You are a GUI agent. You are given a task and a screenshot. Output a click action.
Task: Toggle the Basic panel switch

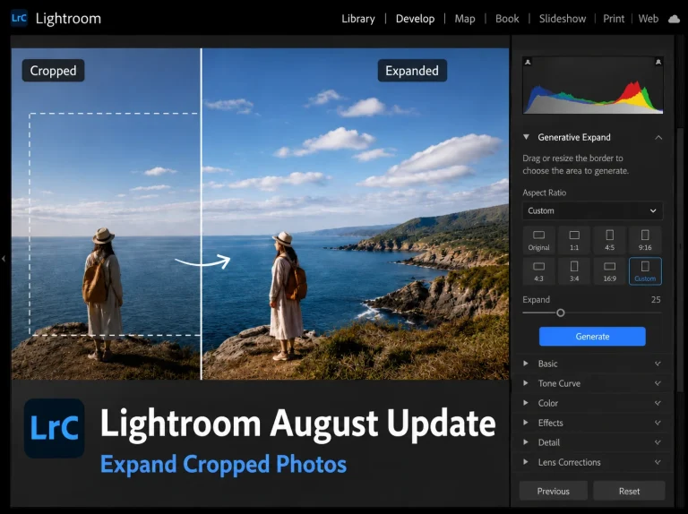click(x=658, y=364)
